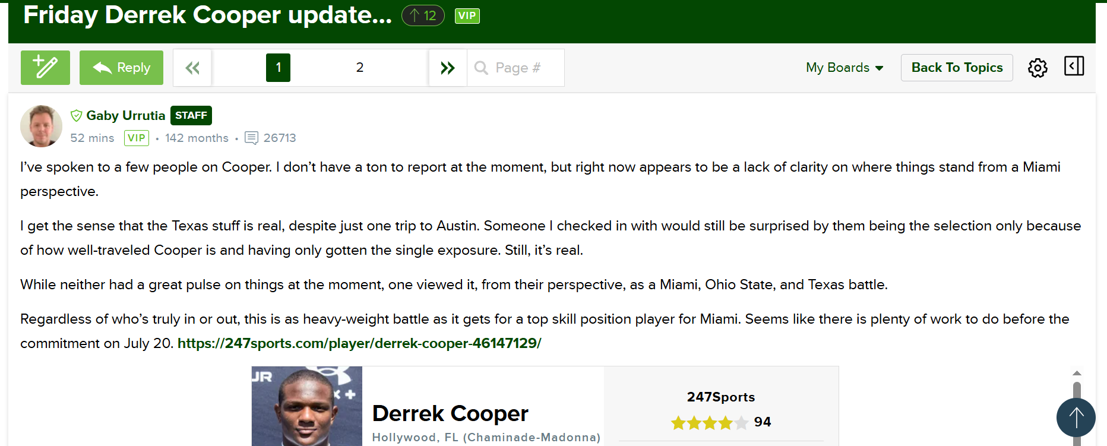This screenshot has width=1107, height=446.
Task: Click the 52 mins timestamp
Action: point(92,138)
